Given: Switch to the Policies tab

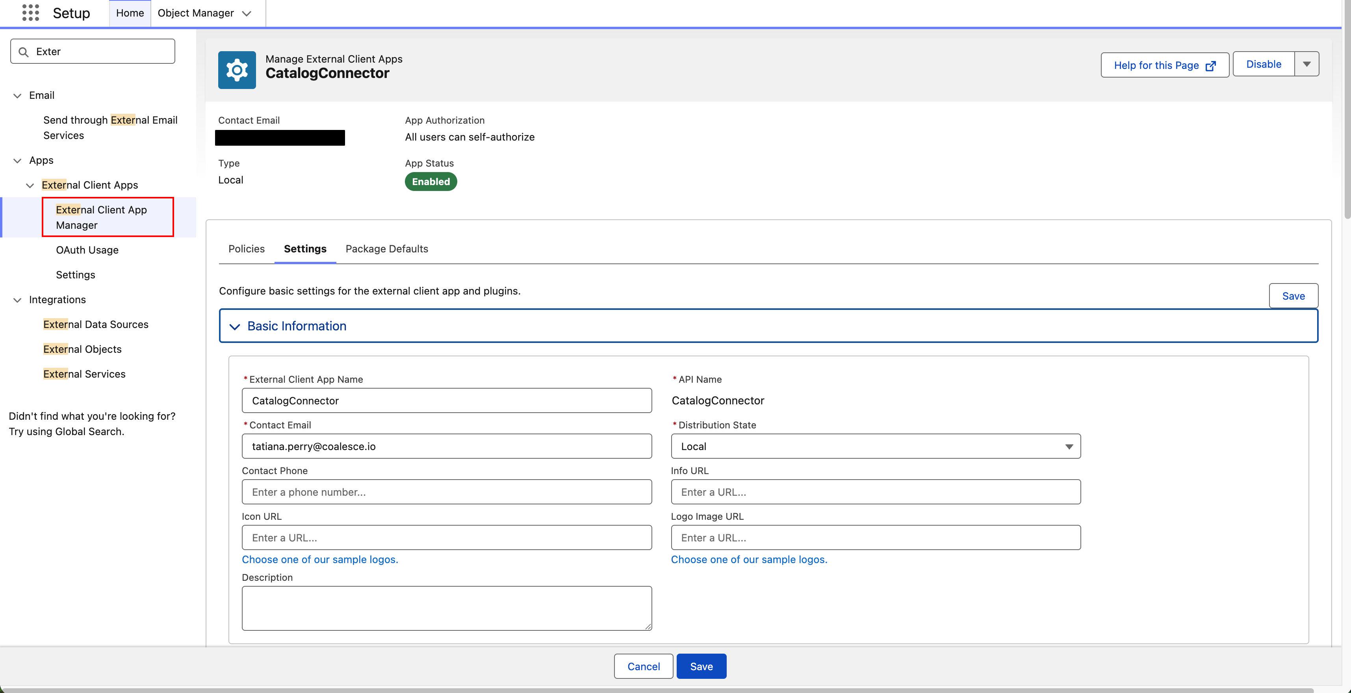Looking at the screenshot, I should click(246, 249).
